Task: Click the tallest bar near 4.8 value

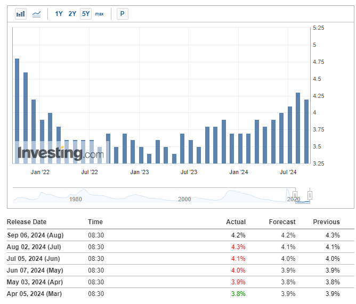Action: point(17,111)
